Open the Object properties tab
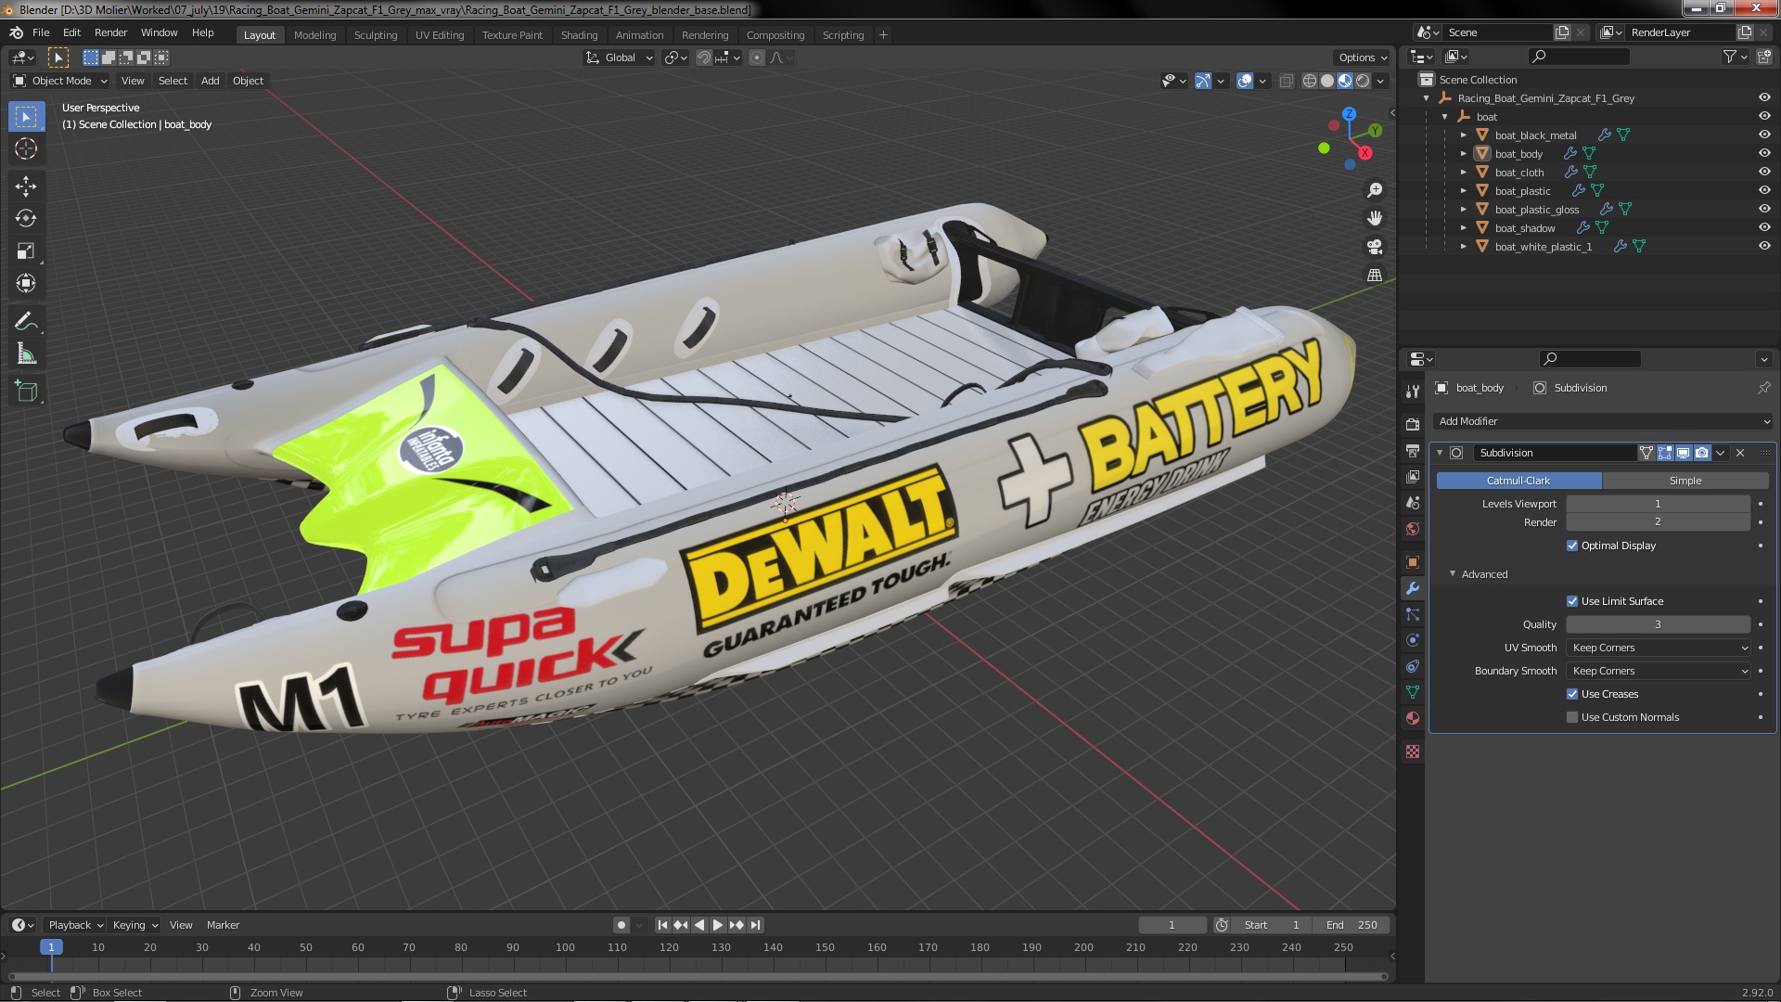Screen dimensions: 1781x1002 [1413, 562]
